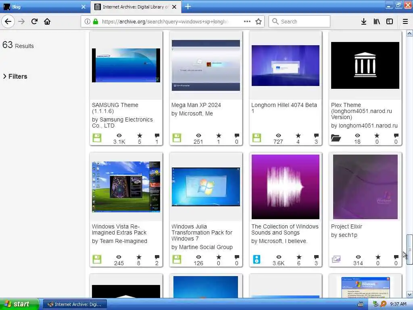Click creator 'by Martine Social Group'
Viewport: 413px width, 310px height.
pos(202,247)
